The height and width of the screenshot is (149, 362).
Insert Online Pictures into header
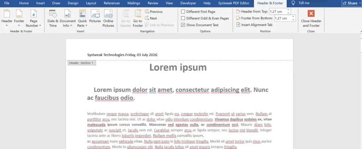(108, 18)
